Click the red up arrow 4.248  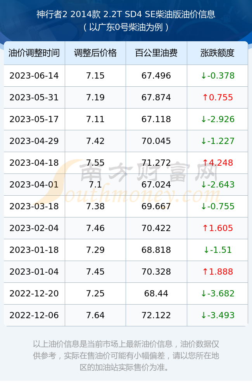click(x=217, y=163)
